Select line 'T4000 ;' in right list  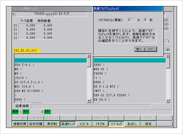click(130, 73)
